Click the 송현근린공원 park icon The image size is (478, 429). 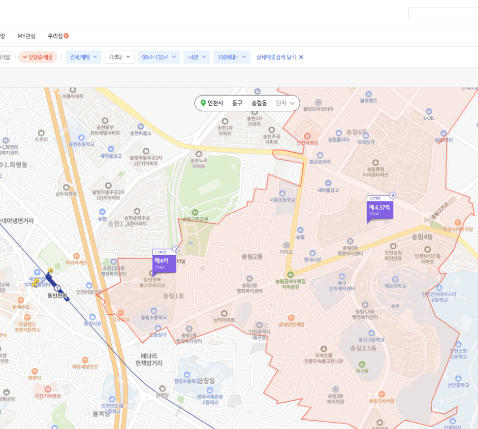(x=194, y=212)
